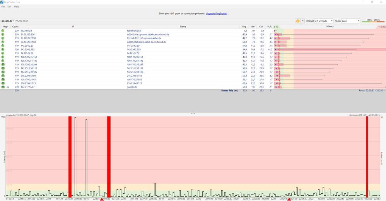Screen dimensions: 386x201
Task: Click the red packet loss bar near 22:23:30
Action: (367, 157)
